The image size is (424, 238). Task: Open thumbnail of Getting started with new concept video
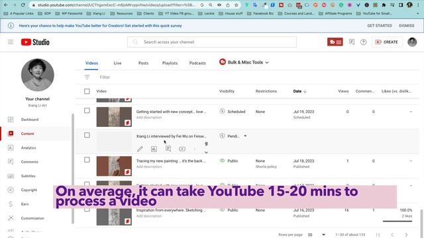tap(114, 117)
